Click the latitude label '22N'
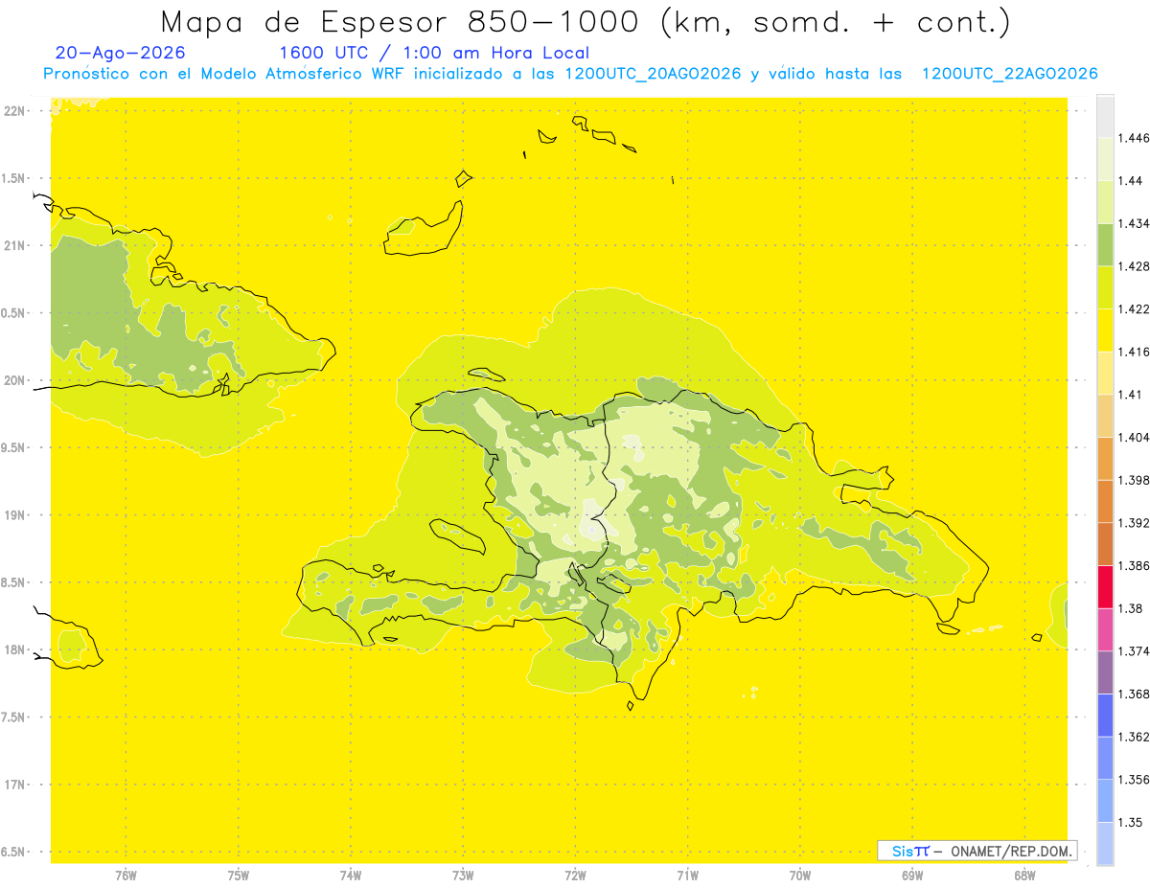 coord(15,111)
